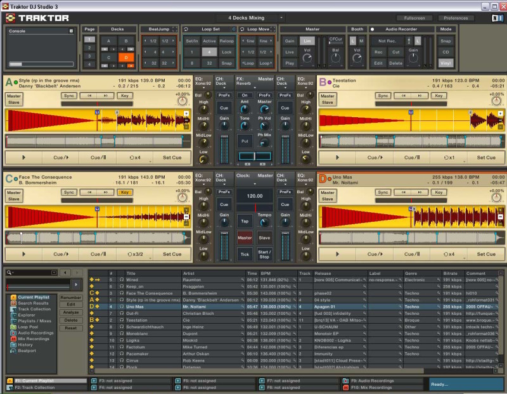This screenshot has height=394, width=507.
Task: Select Beatport in the browser tree
Action: [26, 350]
